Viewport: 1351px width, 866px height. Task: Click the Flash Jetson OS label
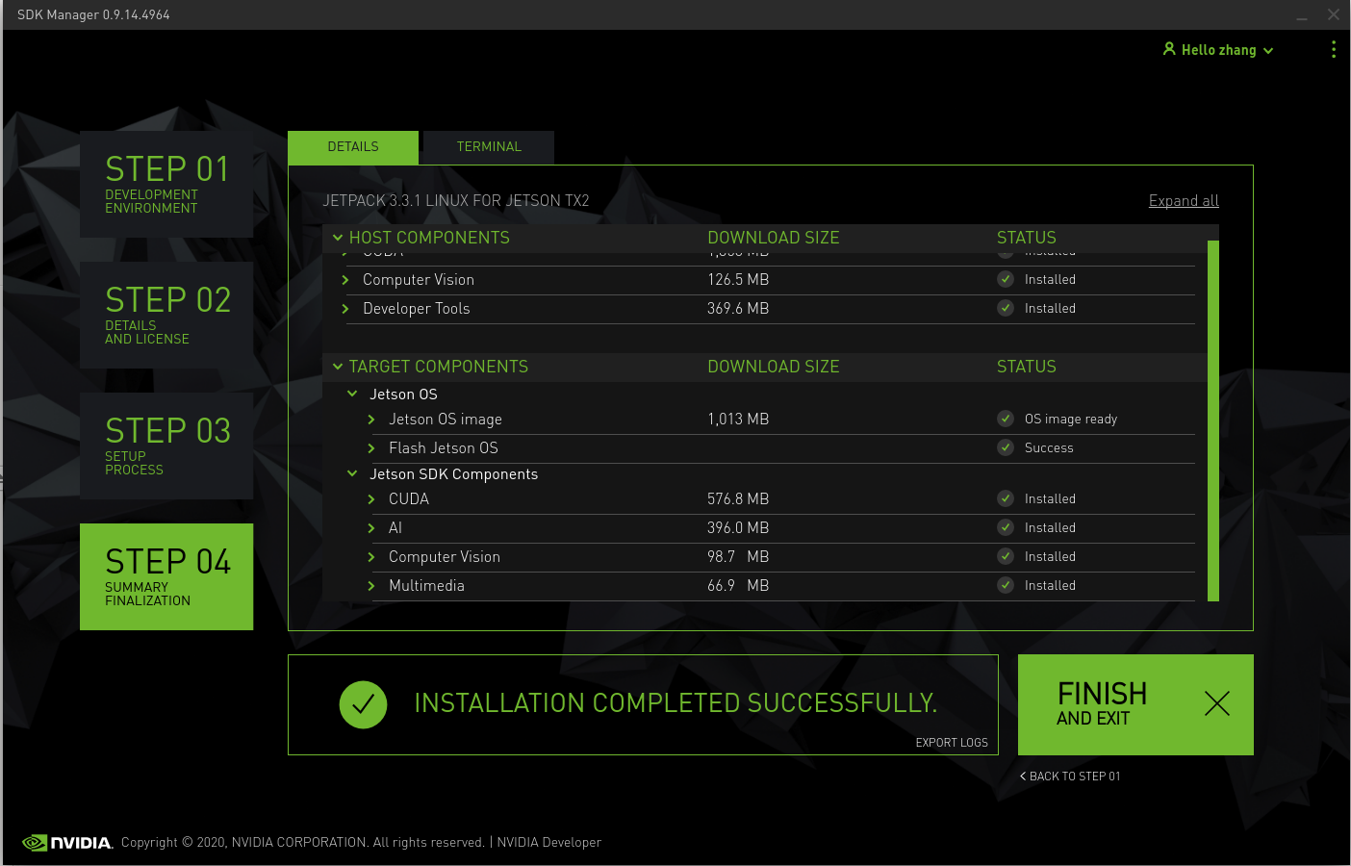pyautogui.click(x=444, y=448)
